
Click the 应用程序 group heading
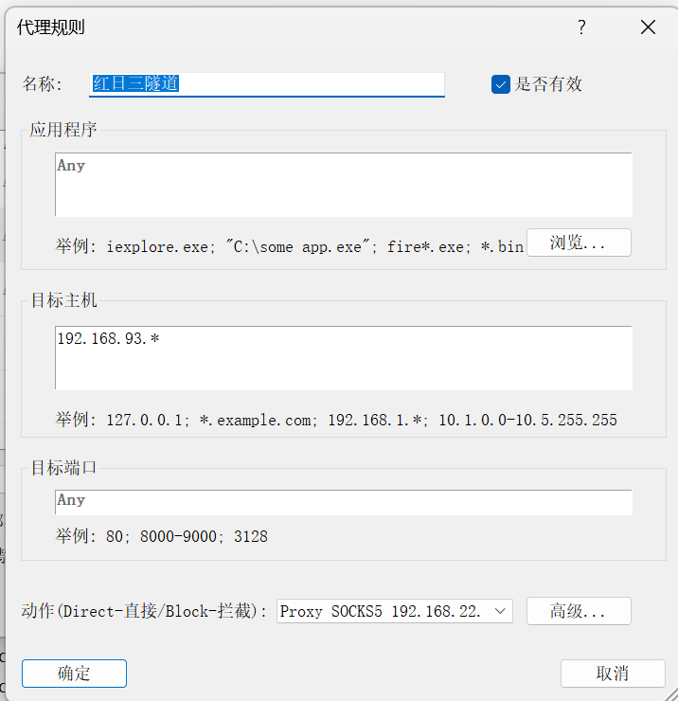click(63, 130)
